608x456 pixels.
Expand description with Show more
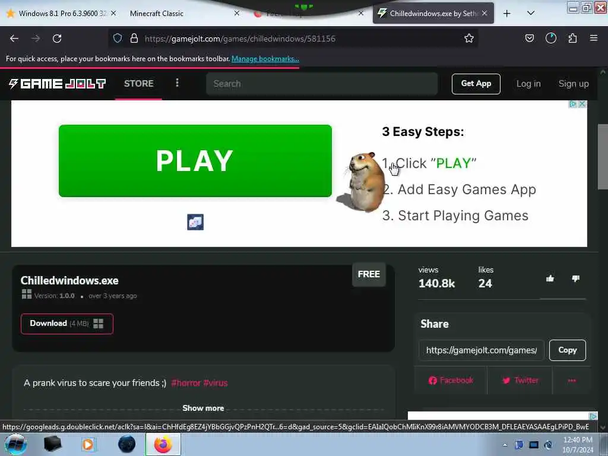pyautogui.click(x=203, y=408)
